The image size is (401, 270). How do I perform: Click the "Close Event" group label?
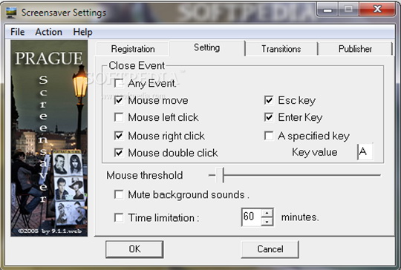137,66
